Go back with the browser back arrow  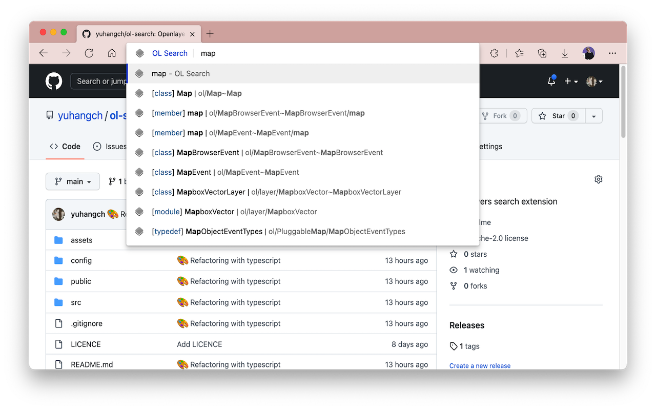click(x=44, y=53)
